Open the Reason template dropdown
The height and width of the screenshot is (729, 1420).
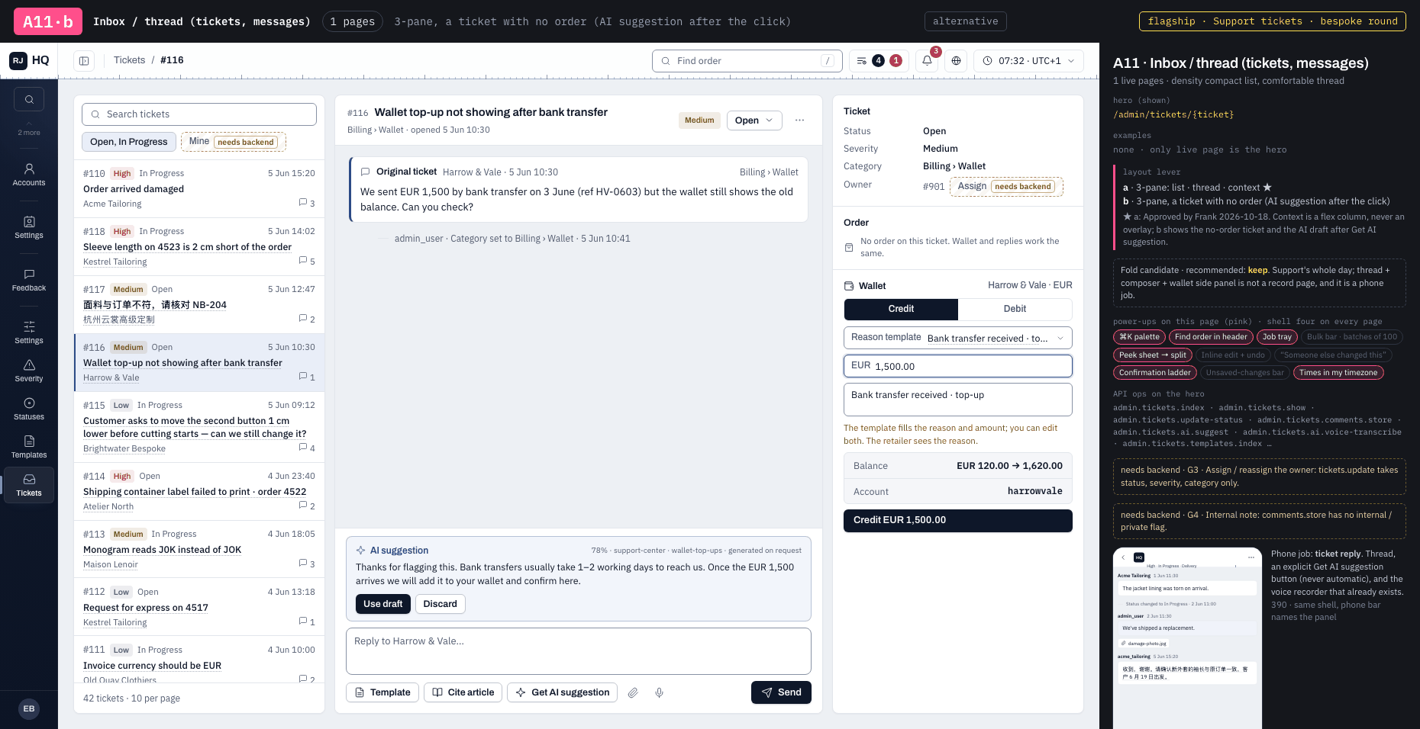pos(958,338)
